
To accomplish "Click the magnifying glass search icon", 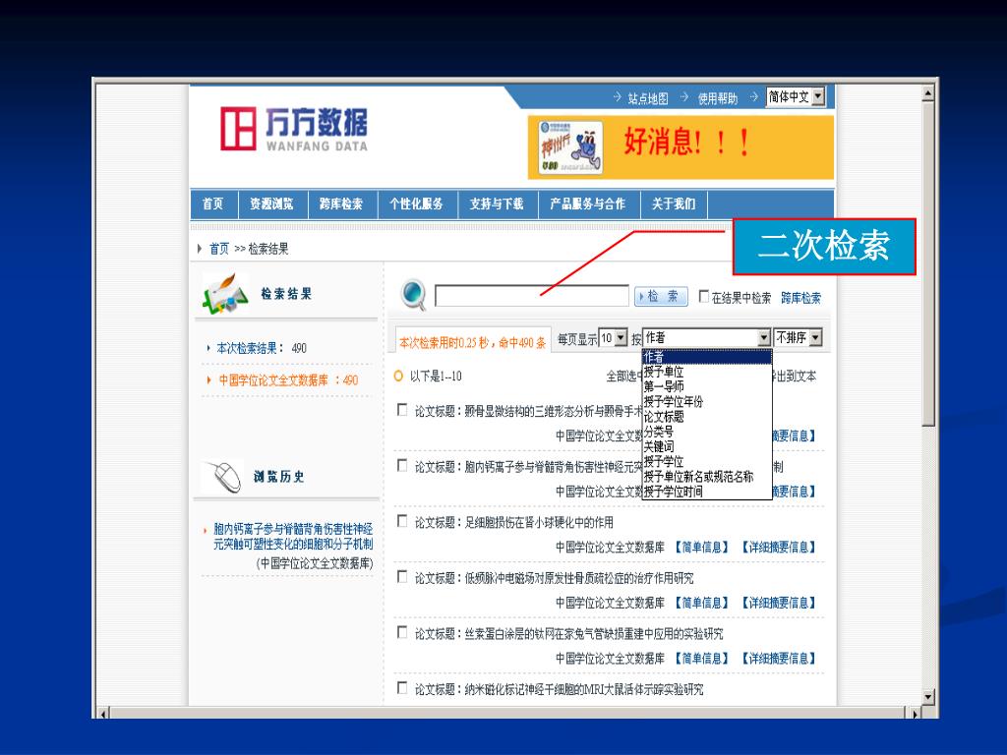I will (412, 295).
